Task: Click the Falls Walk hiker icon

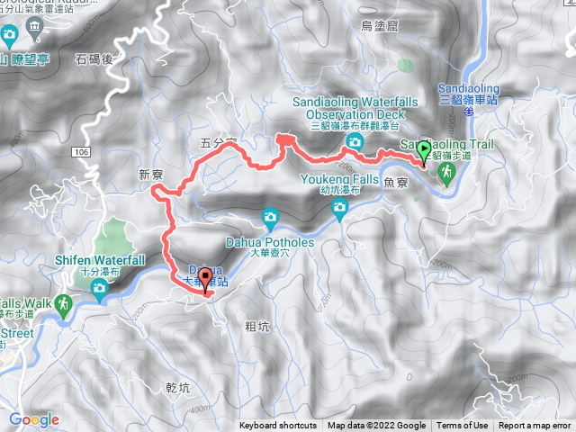Action: [x=64, y=307]
